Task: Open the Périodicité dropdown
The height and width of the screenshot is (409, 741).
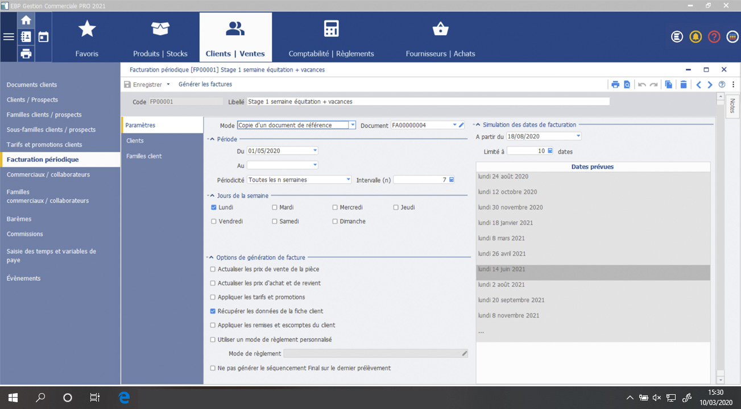Action: [349, 180]
